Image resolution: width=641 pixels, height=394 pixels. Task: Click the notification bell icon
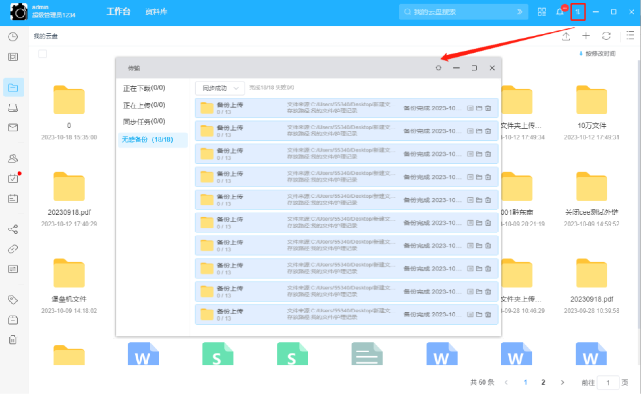pyautogui.click(x=560, y=12)
